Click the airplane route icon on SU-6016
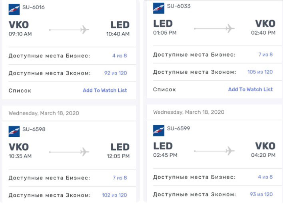Image resolution: width=283 pixels, height=205 pixels. pos(69,30)
